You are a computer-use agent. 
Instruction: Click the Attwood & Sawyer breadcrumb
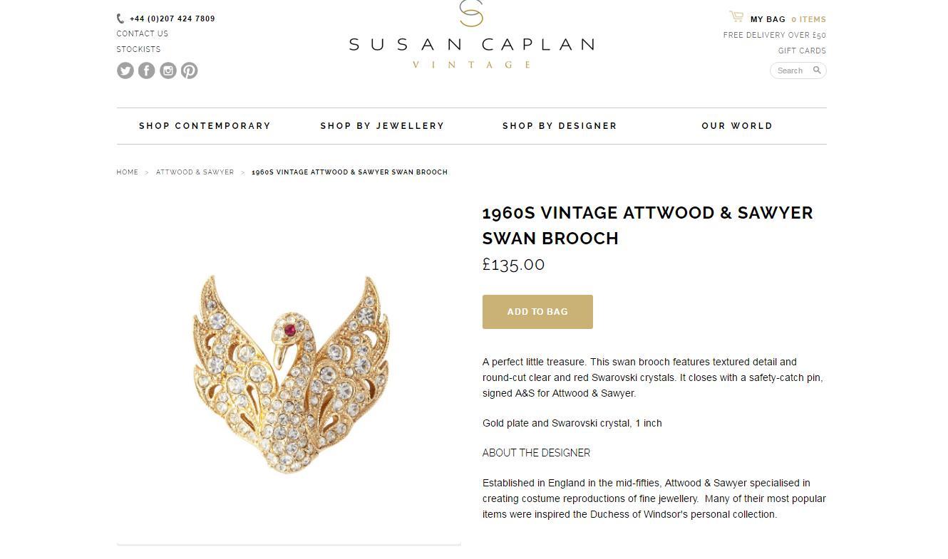click(x=195, y=172)
